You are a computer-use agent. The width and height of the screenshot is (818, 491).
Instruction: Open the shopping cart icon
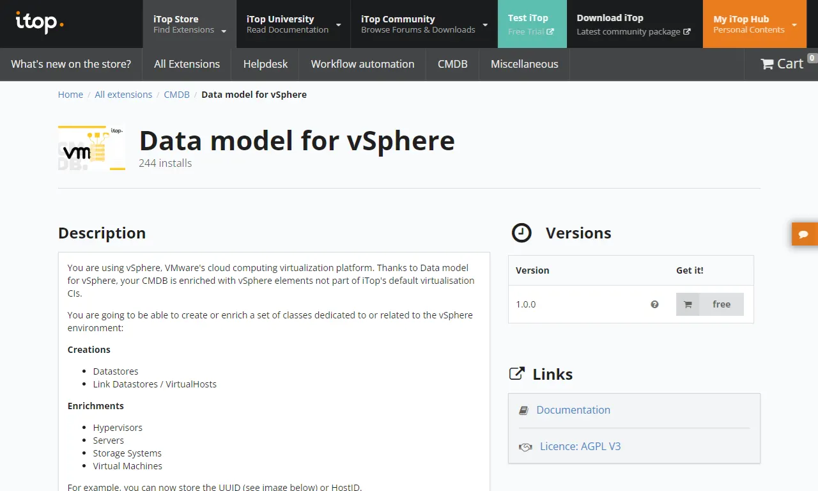pos(767,64)
